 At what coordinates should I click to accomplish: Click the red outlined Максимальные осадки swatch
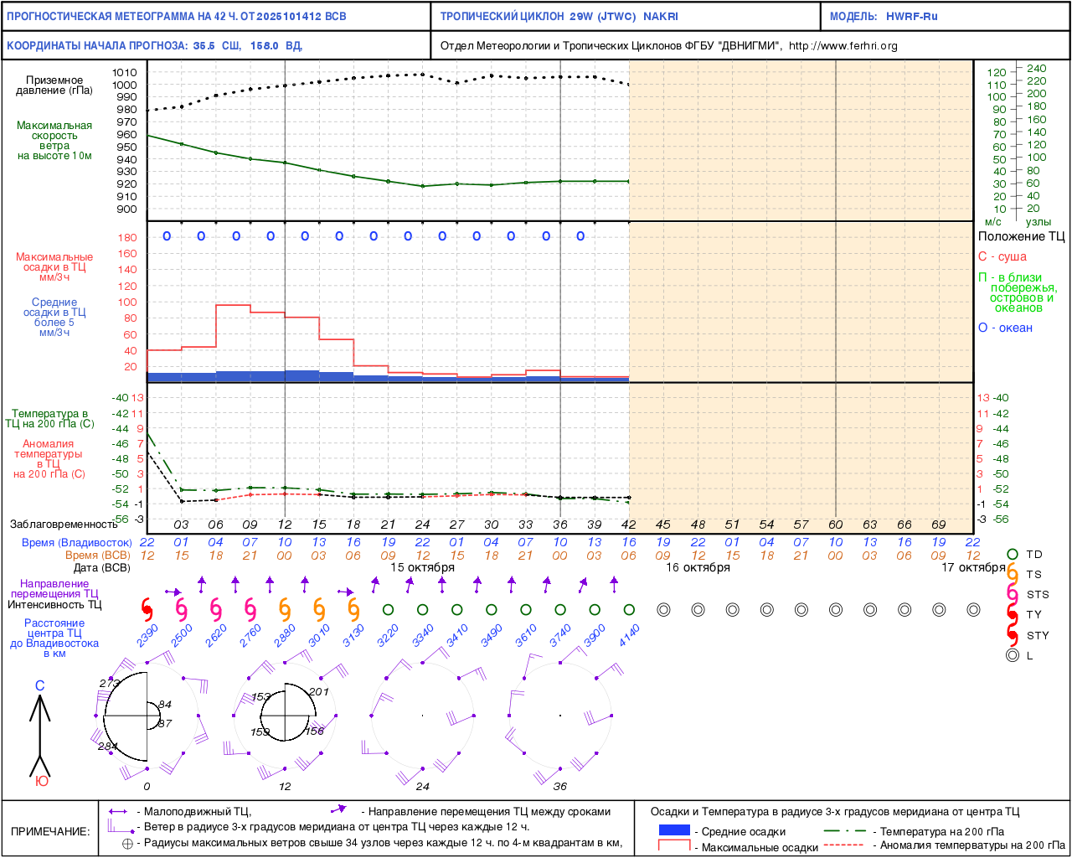pyautogui.click(x=674, y=845)
